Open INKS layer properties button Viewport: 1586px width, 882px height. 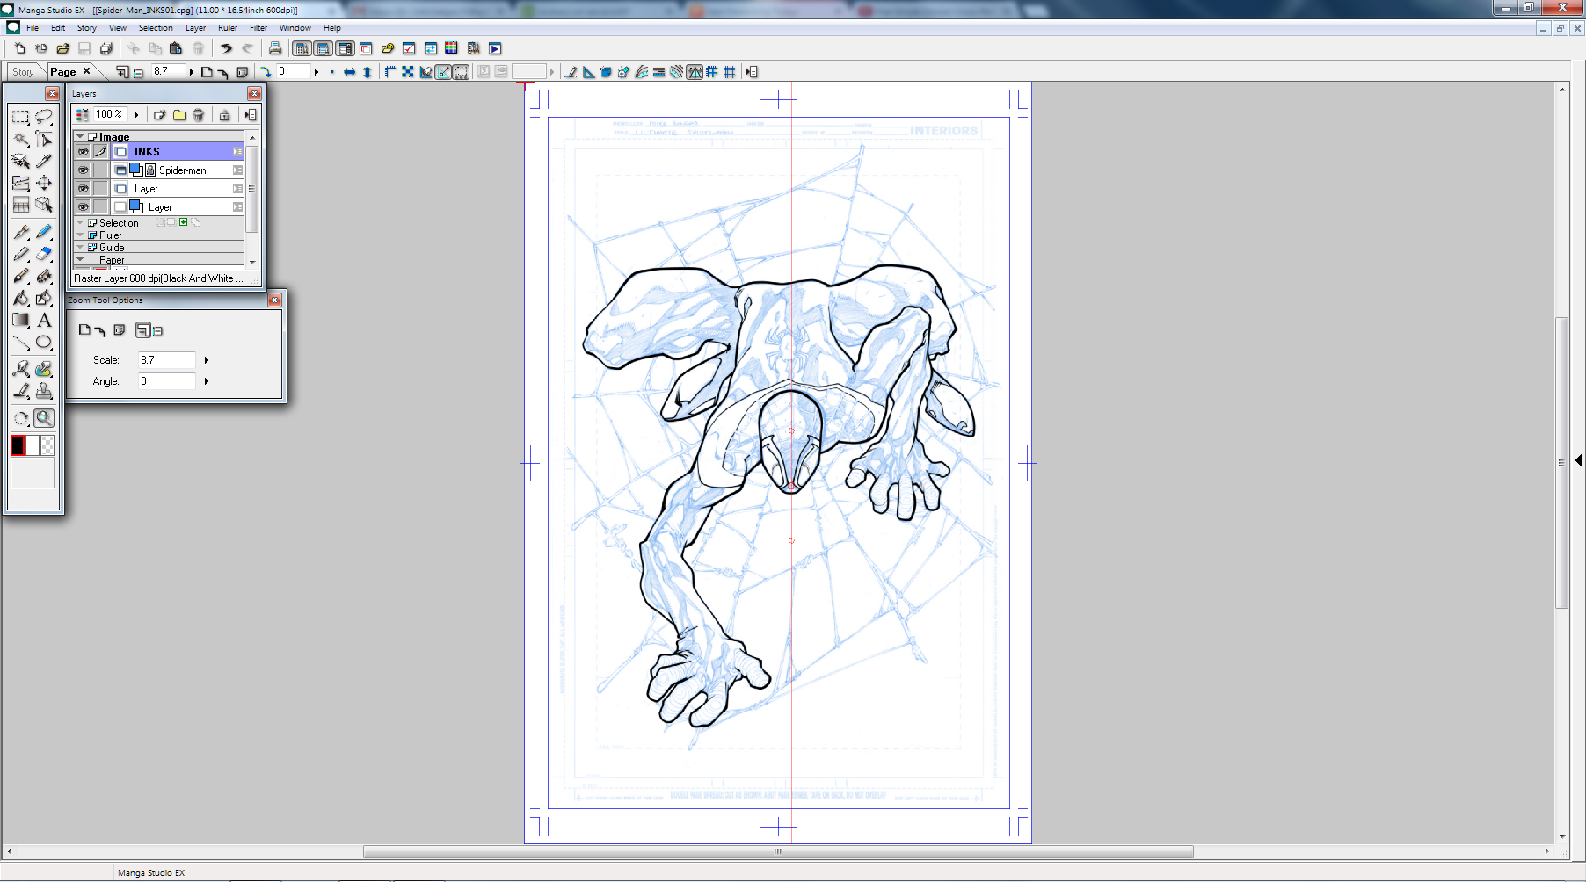pyautogui.click(x=237, y=152)
